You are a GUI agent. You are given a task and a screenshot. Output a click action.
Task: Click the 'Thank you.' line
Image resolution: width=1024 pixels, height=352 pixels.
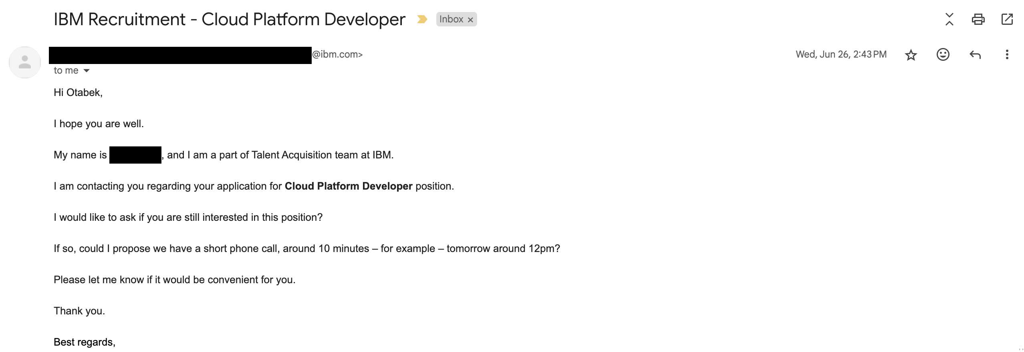(x=79, y=311)
